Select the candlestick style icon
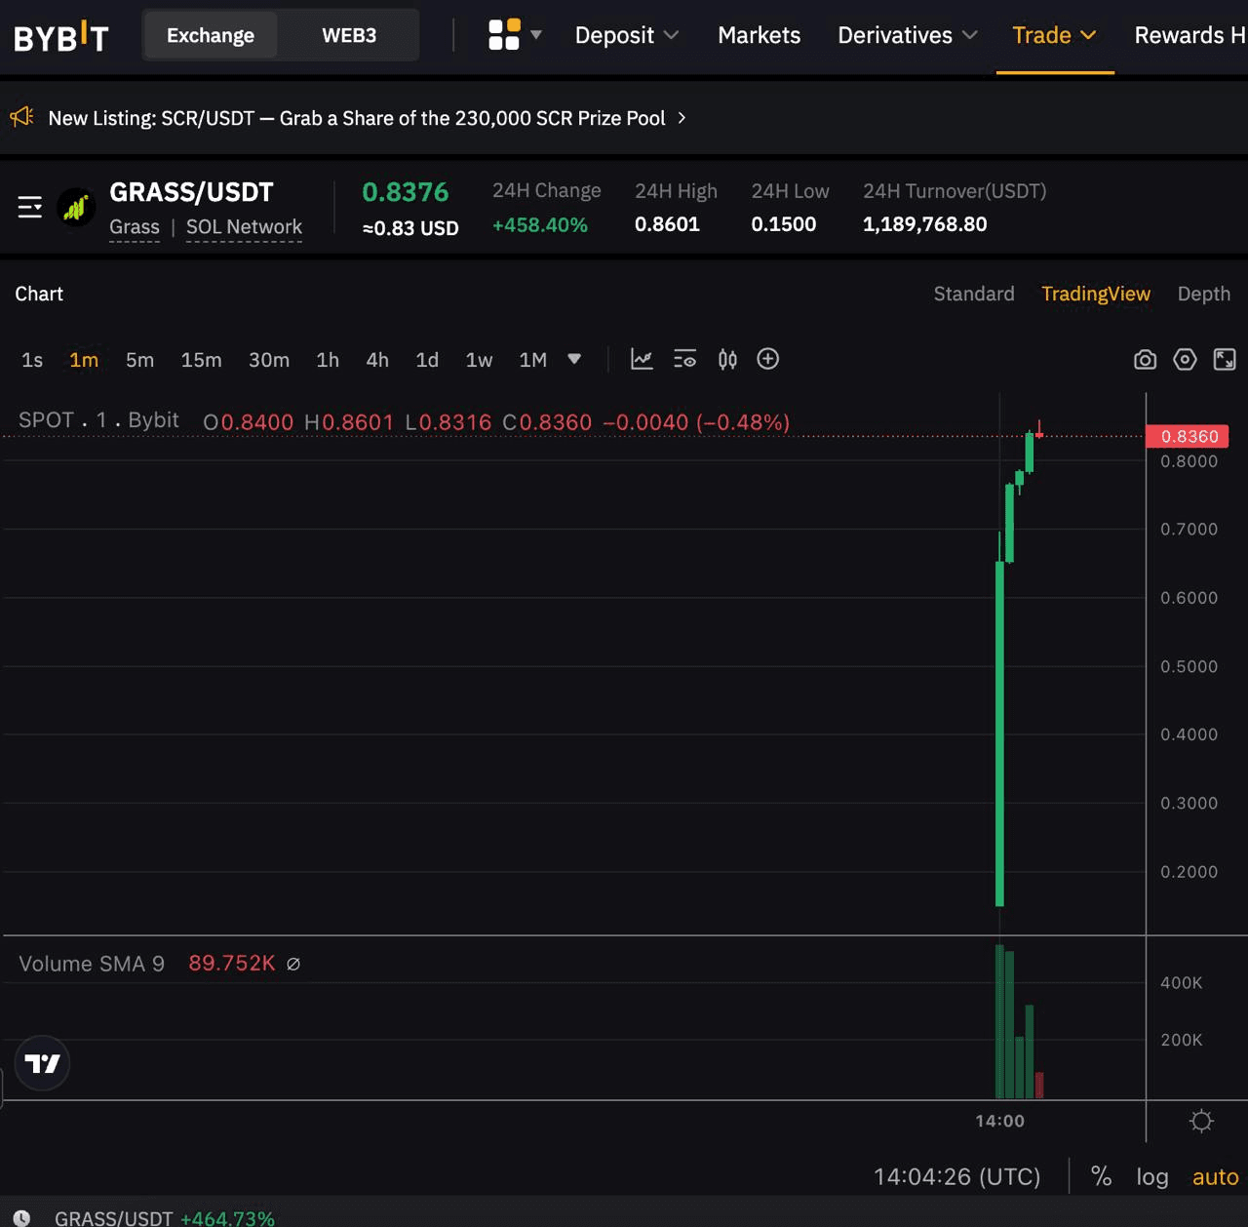The width and height of the screenshot is (1248, 1227). click(727, 359)
